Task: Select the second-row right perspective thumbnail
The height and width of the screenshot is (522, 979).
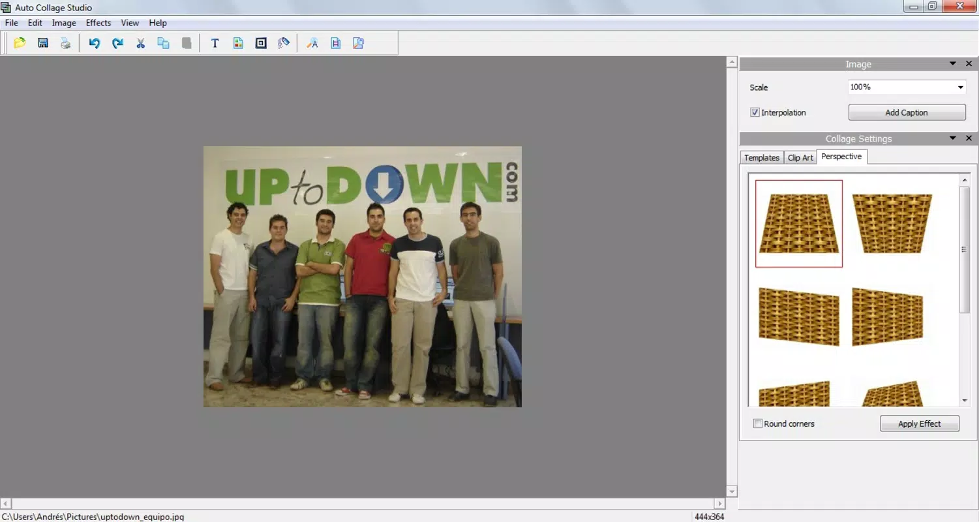Action: [x=888, y=316]
